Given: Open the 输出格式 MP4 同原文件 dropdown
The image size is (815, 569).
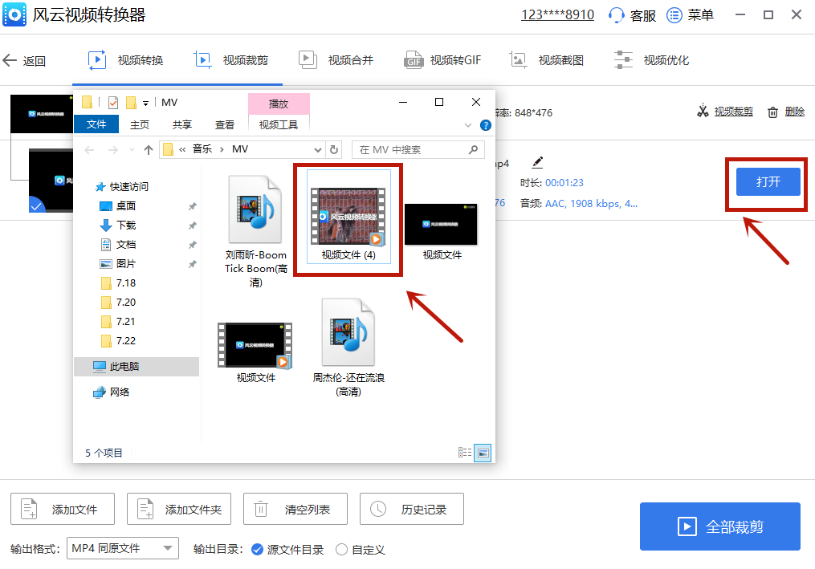Looking at the screenshot, I should [x=123, y=548].
